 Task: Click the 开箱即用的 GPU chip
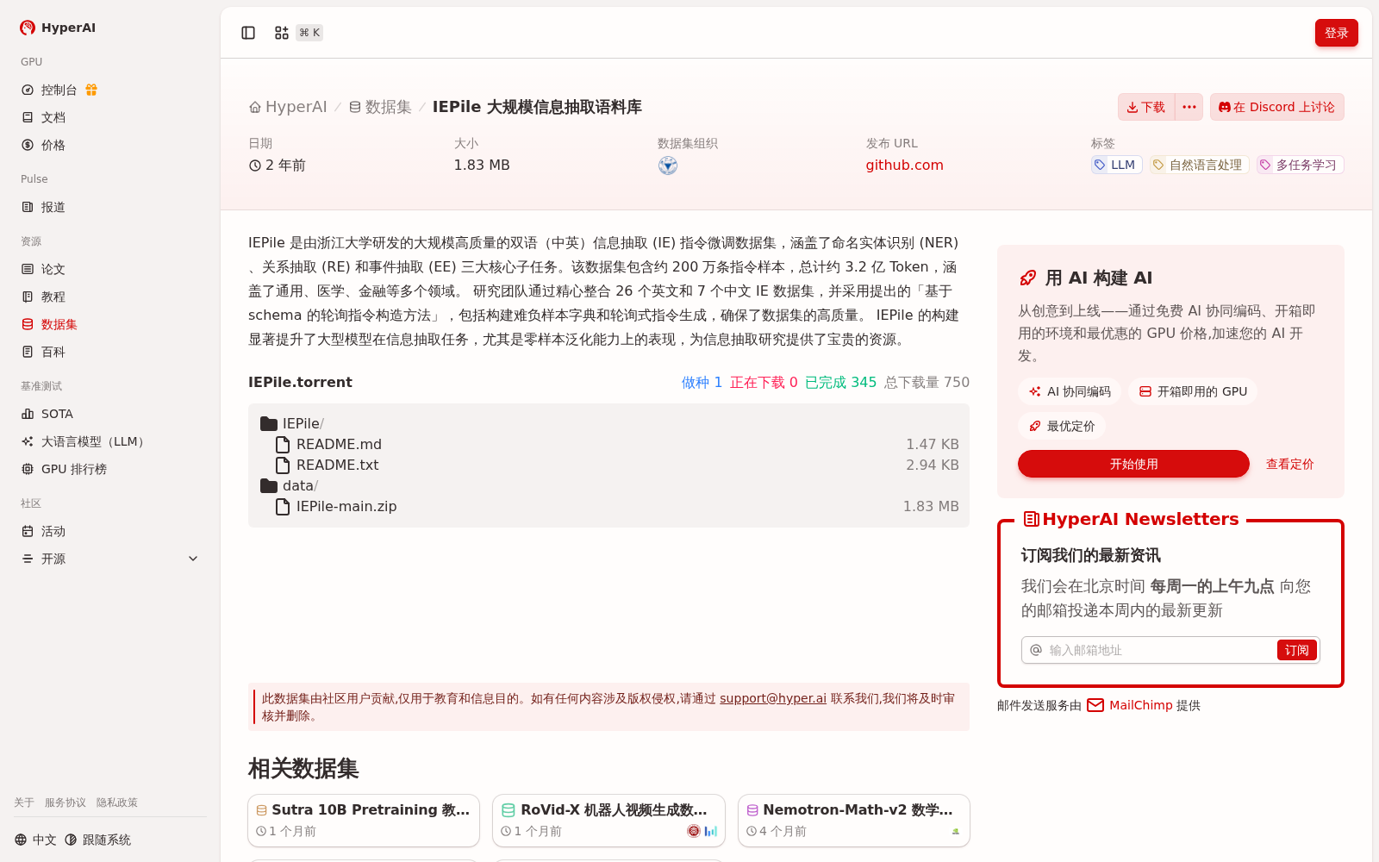click(x=1193, y=391)
